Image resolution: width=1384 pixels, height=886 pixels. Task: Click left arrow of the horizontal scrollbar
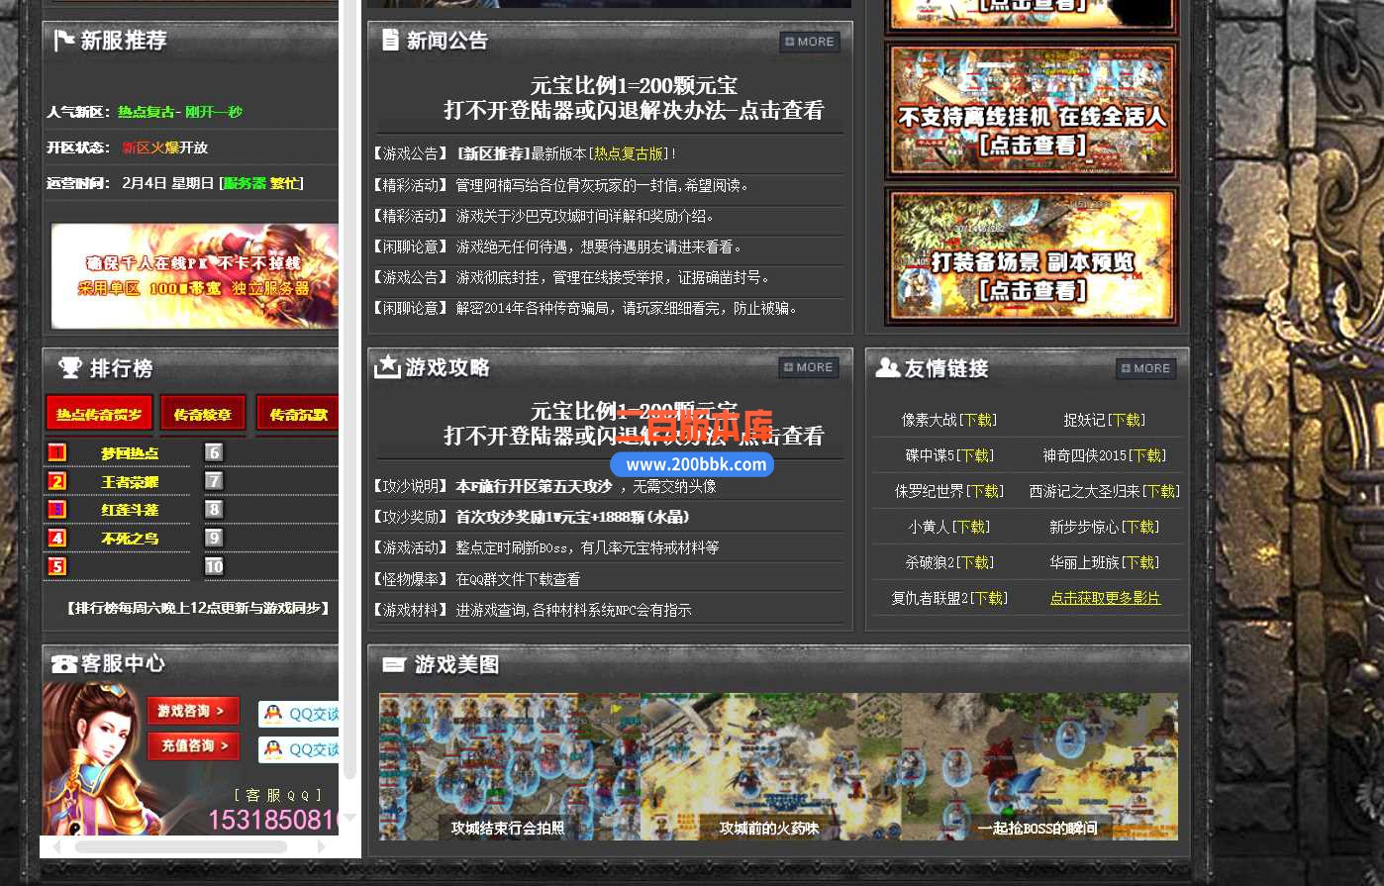pos(56,847)
